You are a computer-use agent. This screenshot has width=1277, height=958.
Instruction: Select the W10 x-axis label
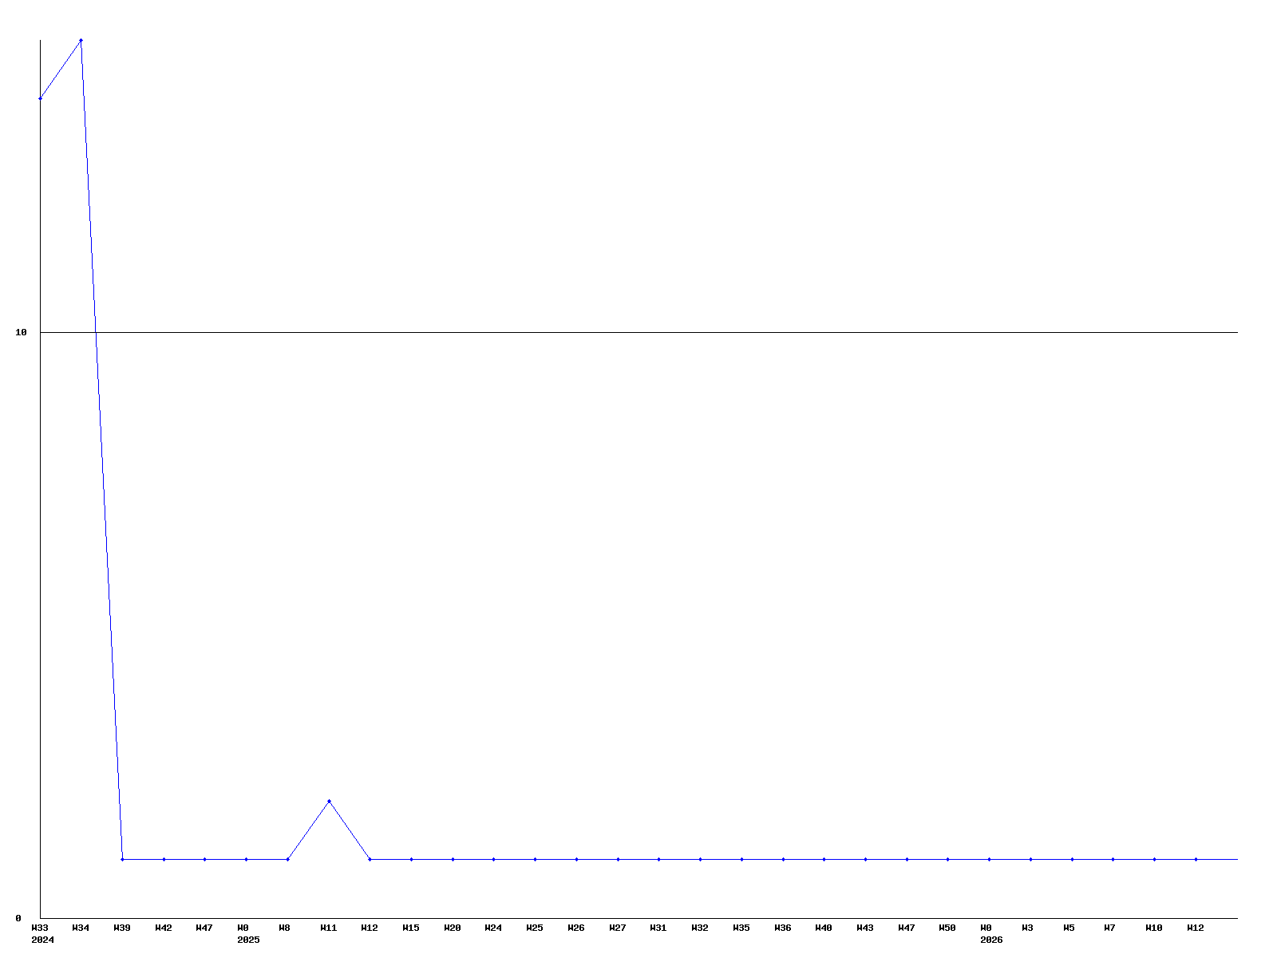[1154, 928]
